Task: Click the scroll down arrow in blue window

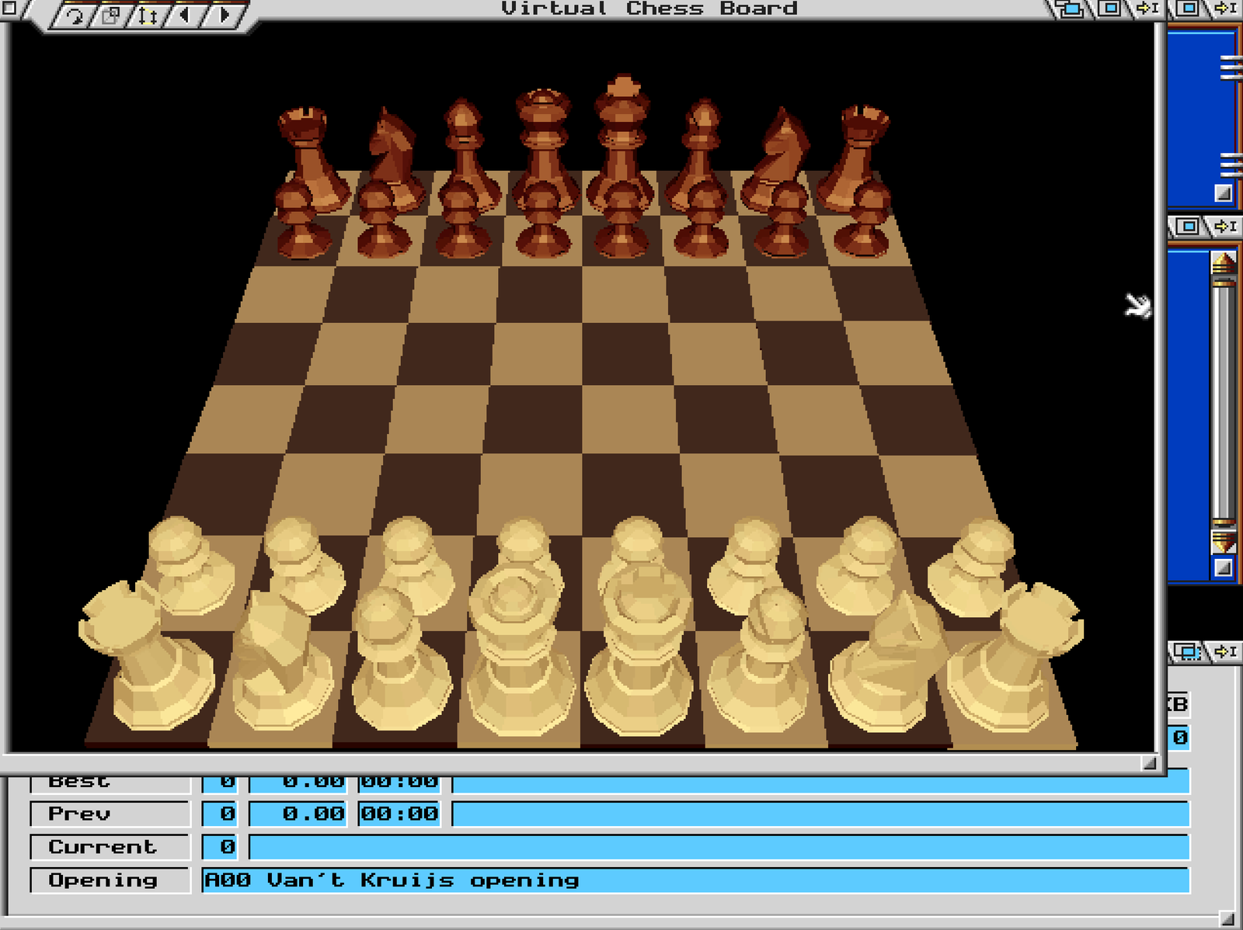Action: tap(1224, 541)
